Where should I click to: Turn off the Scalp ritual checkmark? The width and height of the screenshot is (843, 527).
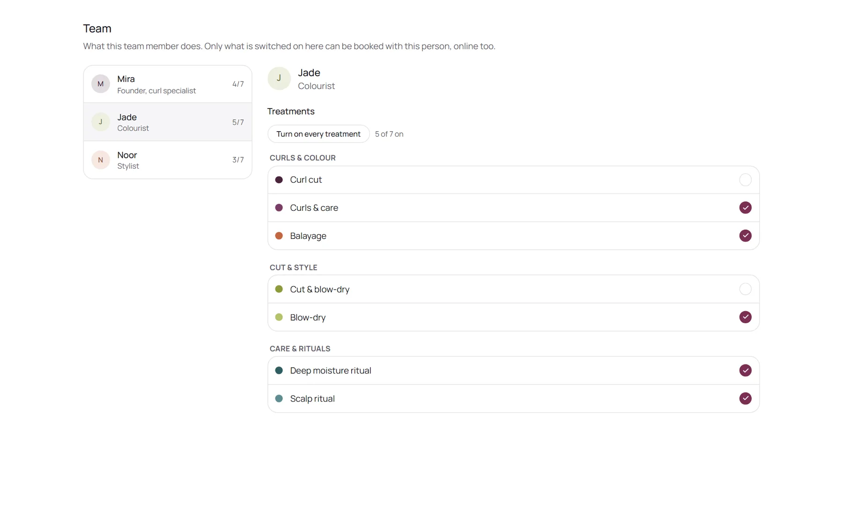click(745, 399)
